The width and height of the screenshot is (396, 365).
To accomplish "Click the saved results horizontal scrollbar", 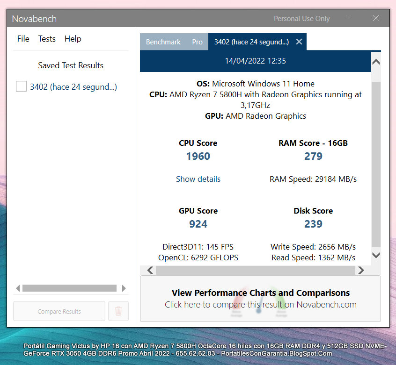I will tap(69, 288).
